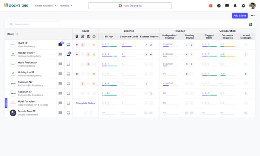Open the Double Tree SF client

coord(28,113)
